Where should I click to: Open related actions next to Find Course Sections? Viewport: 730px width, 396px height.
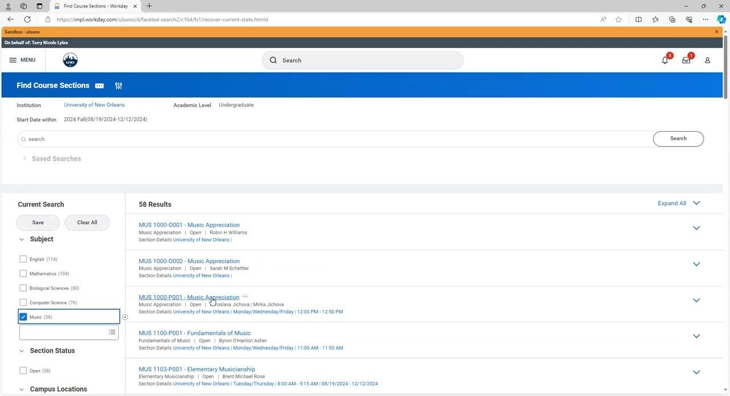pos(99,86)
